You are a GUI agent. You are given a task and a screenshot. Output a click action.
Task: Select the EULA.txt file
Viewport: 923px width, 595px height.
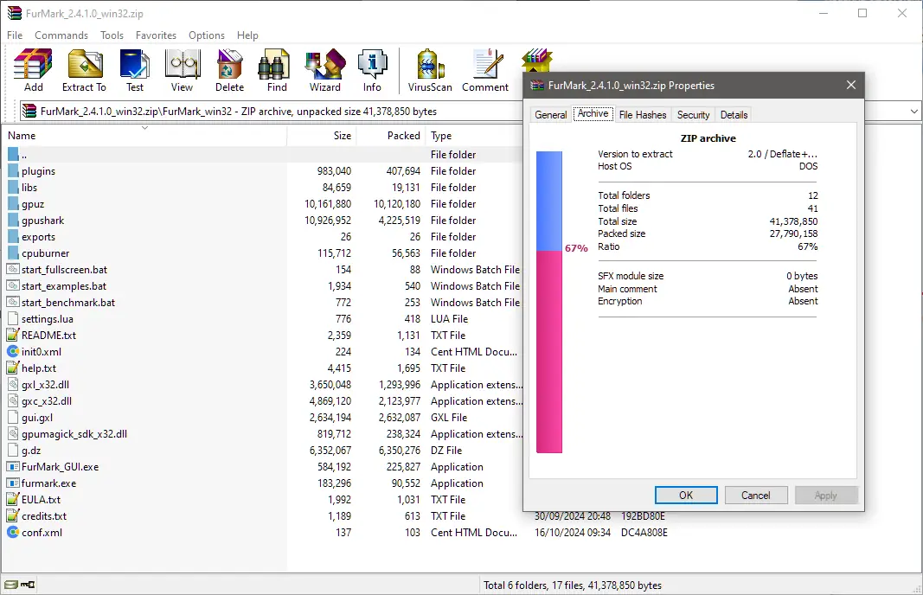[262, 500]
